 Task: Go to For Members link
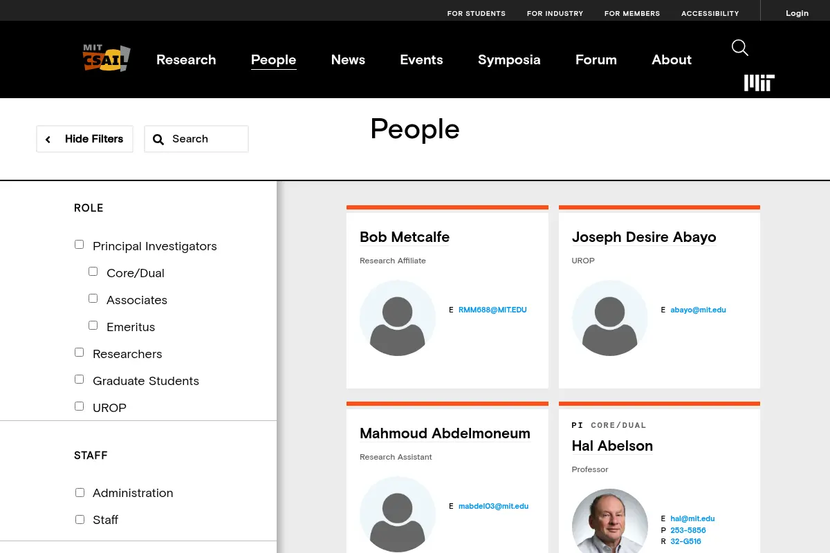point(632,13)
